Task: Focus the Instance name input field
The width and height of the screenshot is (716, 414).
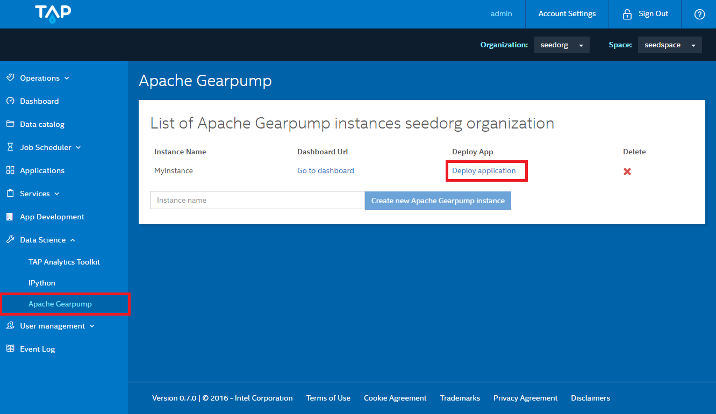Action: pyautogui.click(x=257, y=200)
